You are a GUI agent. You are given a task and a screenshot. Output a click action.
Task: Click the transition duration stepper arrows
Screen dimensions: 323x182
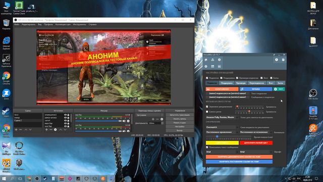click(x=163, y=123)
